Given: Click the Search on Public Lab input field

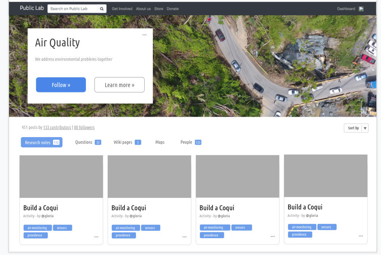Looking at the screenshot, I should pyautogui.click(x=73, y=9).
